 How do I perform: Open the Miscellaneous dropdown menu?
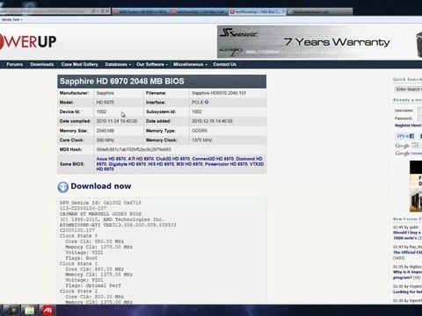[190, 64]
